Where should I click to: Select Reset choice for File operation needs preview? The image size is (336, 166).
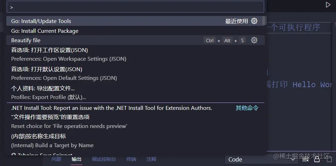[x=136, y=122]
